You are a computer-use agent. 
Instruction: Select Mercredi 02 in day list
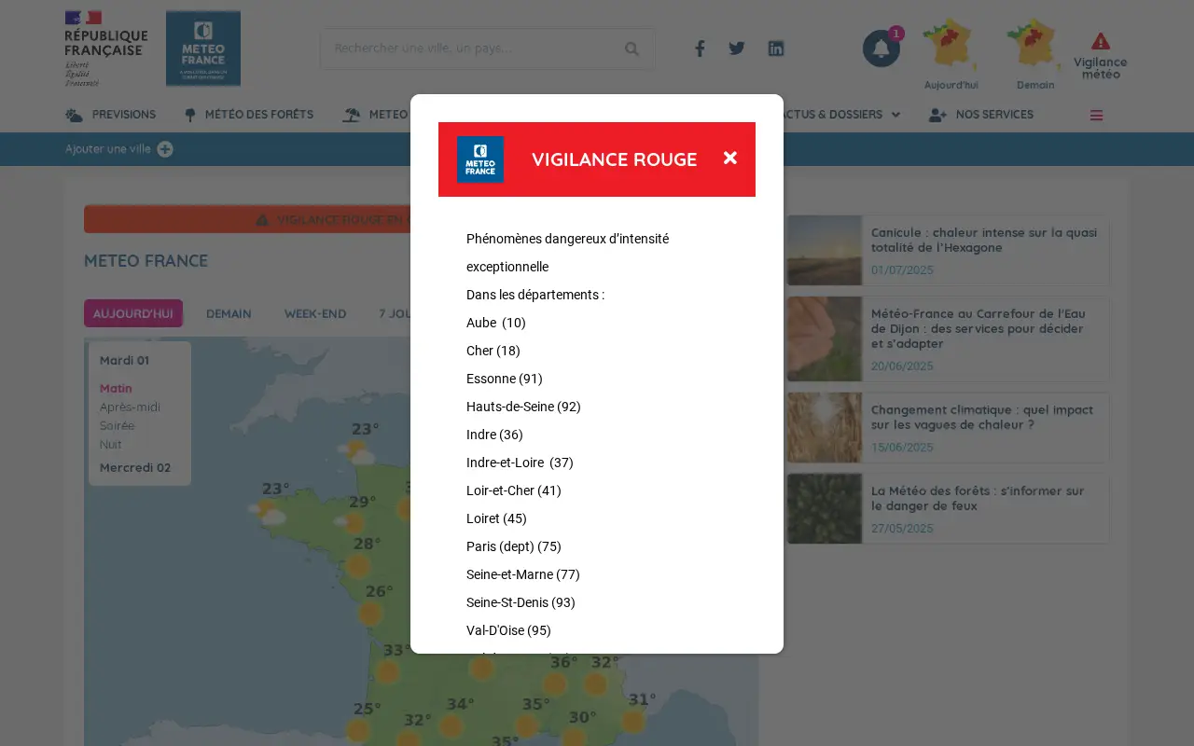(x=135, y=467)
